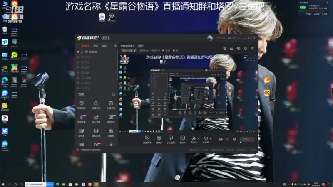The image size is (333, 187).
Task: Open the user avatar in title bar
Action: tap(210, 38)
